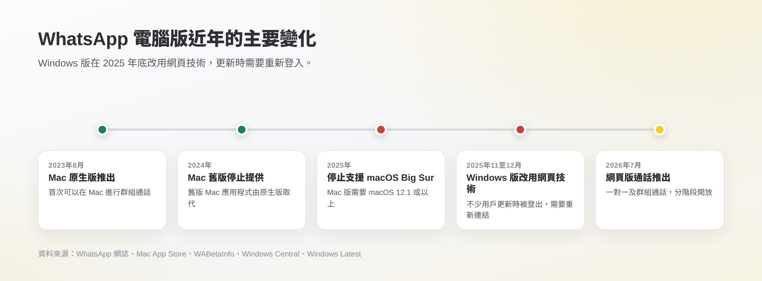Click the date label 2024年
Screen dimensions: 762x281
coord(200,165)
